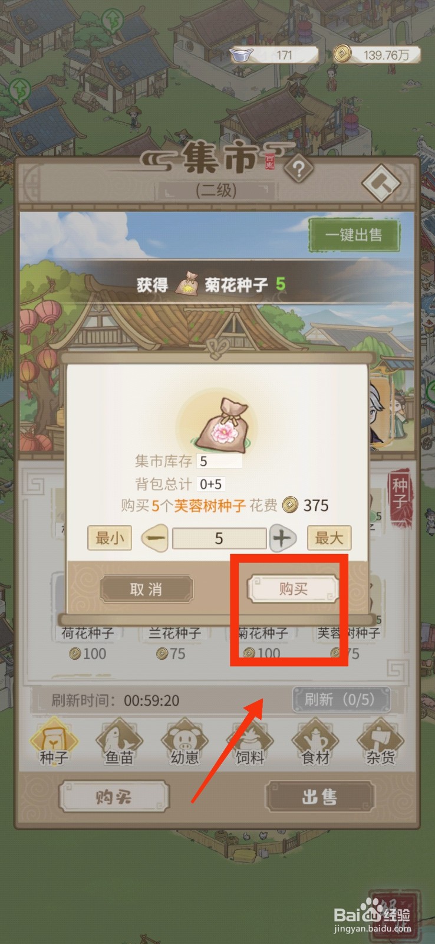Tap the 一键出售 sell-all button
This screenshot has height=944, width=435.
tap(354, 235)
